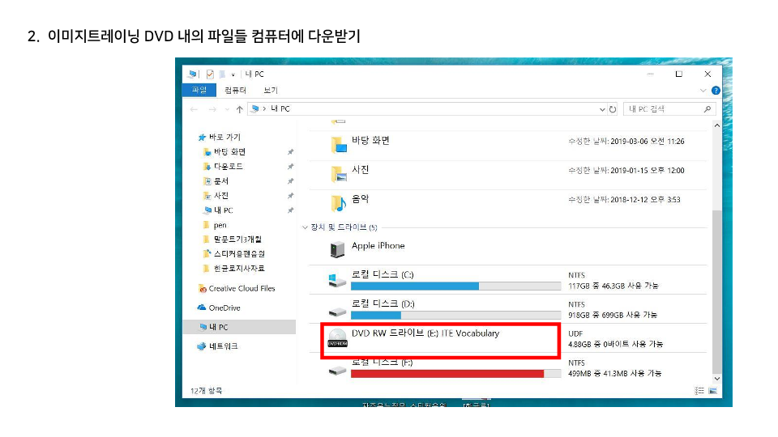Image resolution: width=778 pixels, height=437 pixels.
Task: Collapse the 장치 및 드라이브 section
Action: tap(305, 227)
